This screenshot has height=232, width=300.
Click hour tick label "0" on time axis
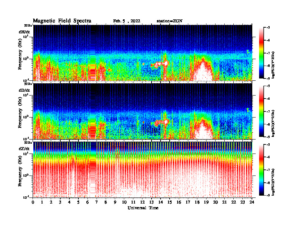pyautogui.click(x=33, y=202)
